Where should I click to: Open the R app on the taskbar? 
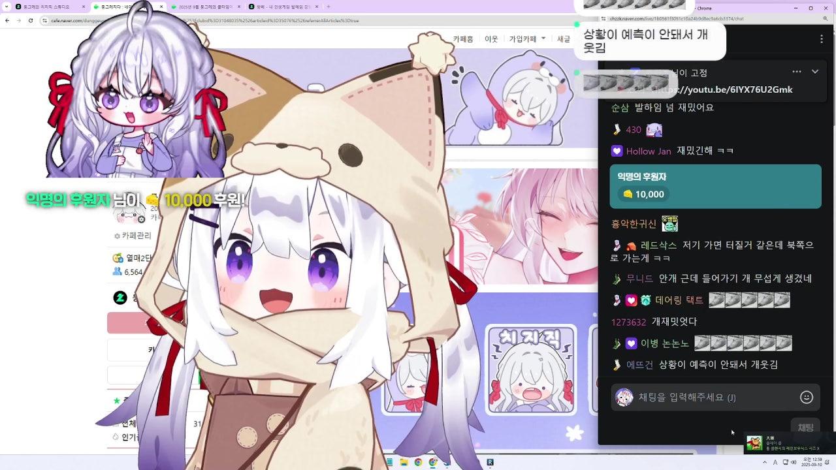coord(490,462)
